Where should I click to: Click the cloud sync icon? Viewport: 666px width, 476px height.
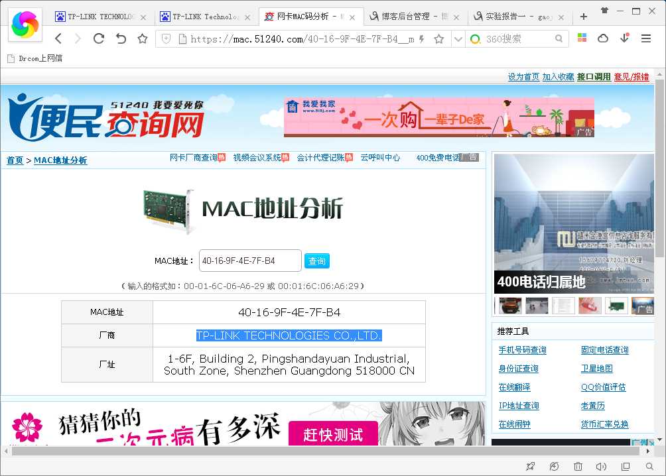(603, 38)
